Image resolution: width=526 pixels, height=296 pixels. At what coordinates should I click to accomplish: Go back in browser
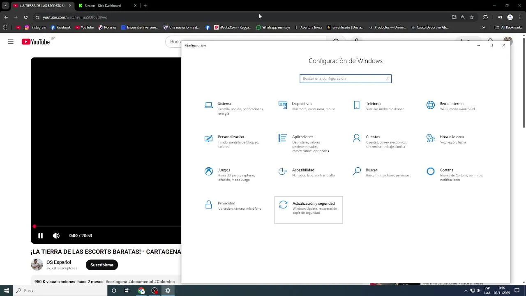6,17
